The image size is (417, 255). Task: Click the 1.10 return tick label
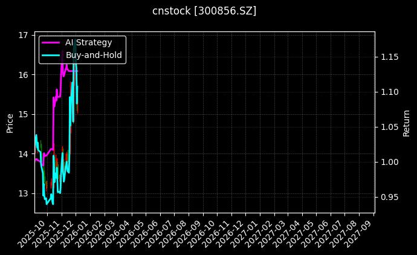(389, 92)
